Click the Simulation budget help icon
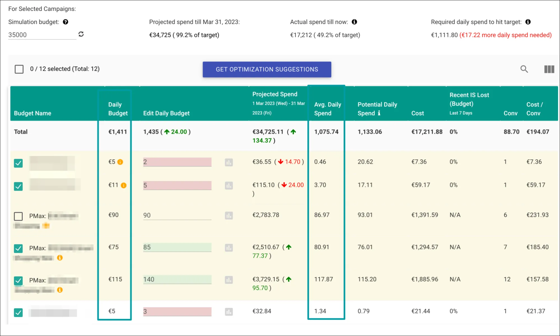Image resolution: width=560 pixels, height=336 pixels. [65, 22]
